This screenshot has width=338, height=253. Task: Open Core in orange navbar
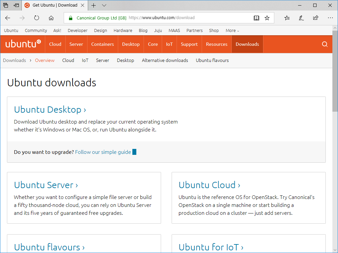[x=153, y=44]
